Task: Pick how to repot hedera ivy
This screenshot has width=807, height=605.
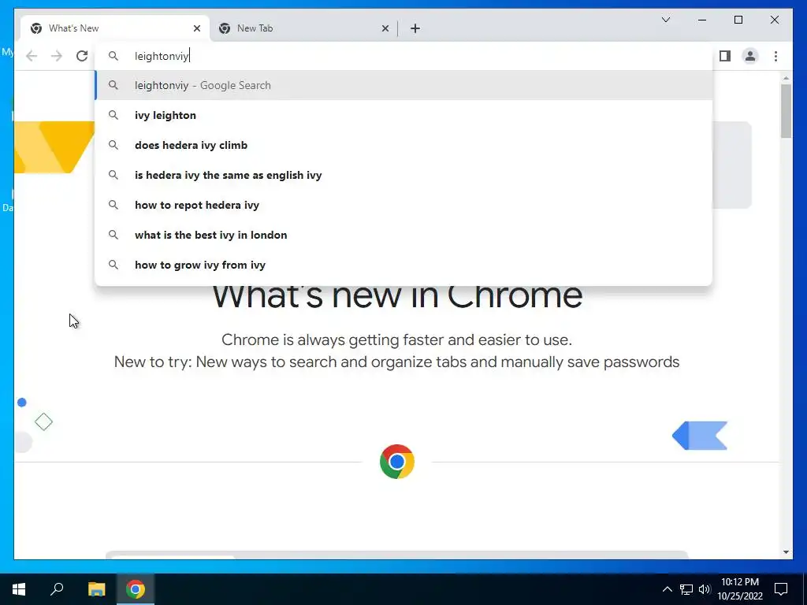Action: [404, 205]
